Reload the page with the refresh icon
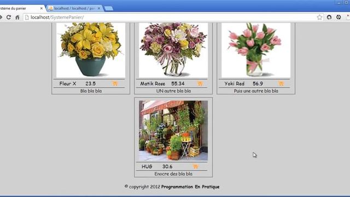The height and width of the screenshot is (197, 350). coord(9,17)
